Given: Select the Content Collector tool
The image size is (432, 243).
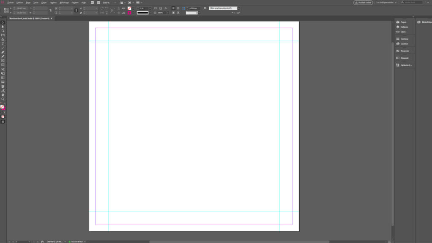Looking at the screenshot, I should pos(3,39).
